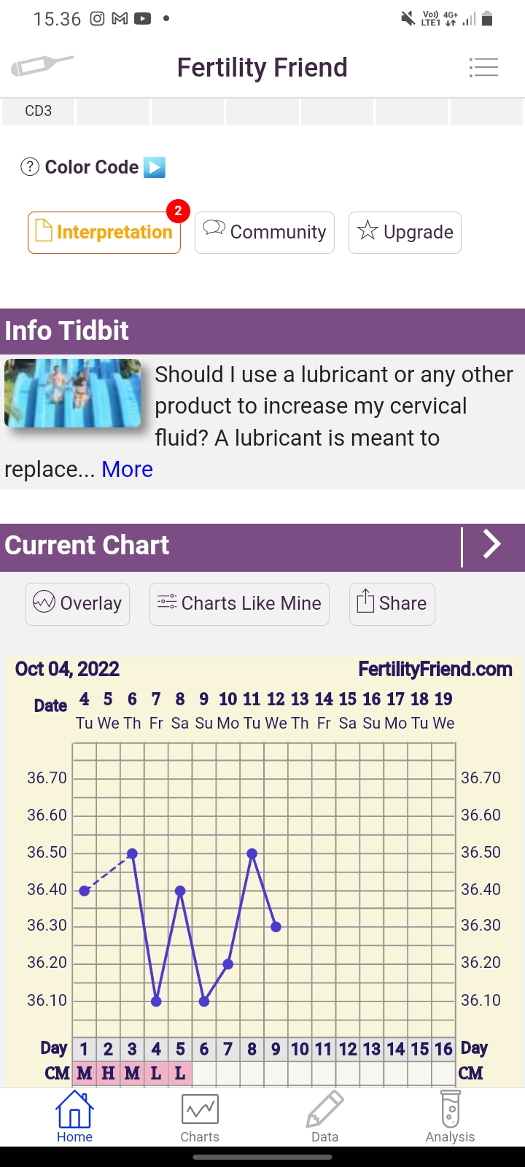Switch to the Charts tab
The width and height of the screenshot is (525, 1167).
coord(200,1117)
